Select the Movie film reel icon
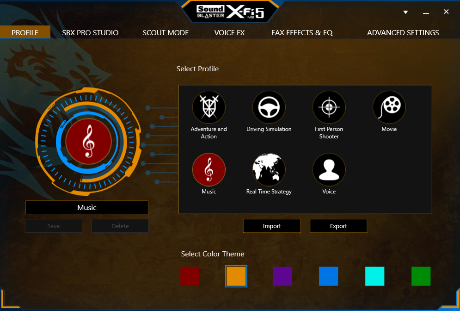 coord(389,107)
